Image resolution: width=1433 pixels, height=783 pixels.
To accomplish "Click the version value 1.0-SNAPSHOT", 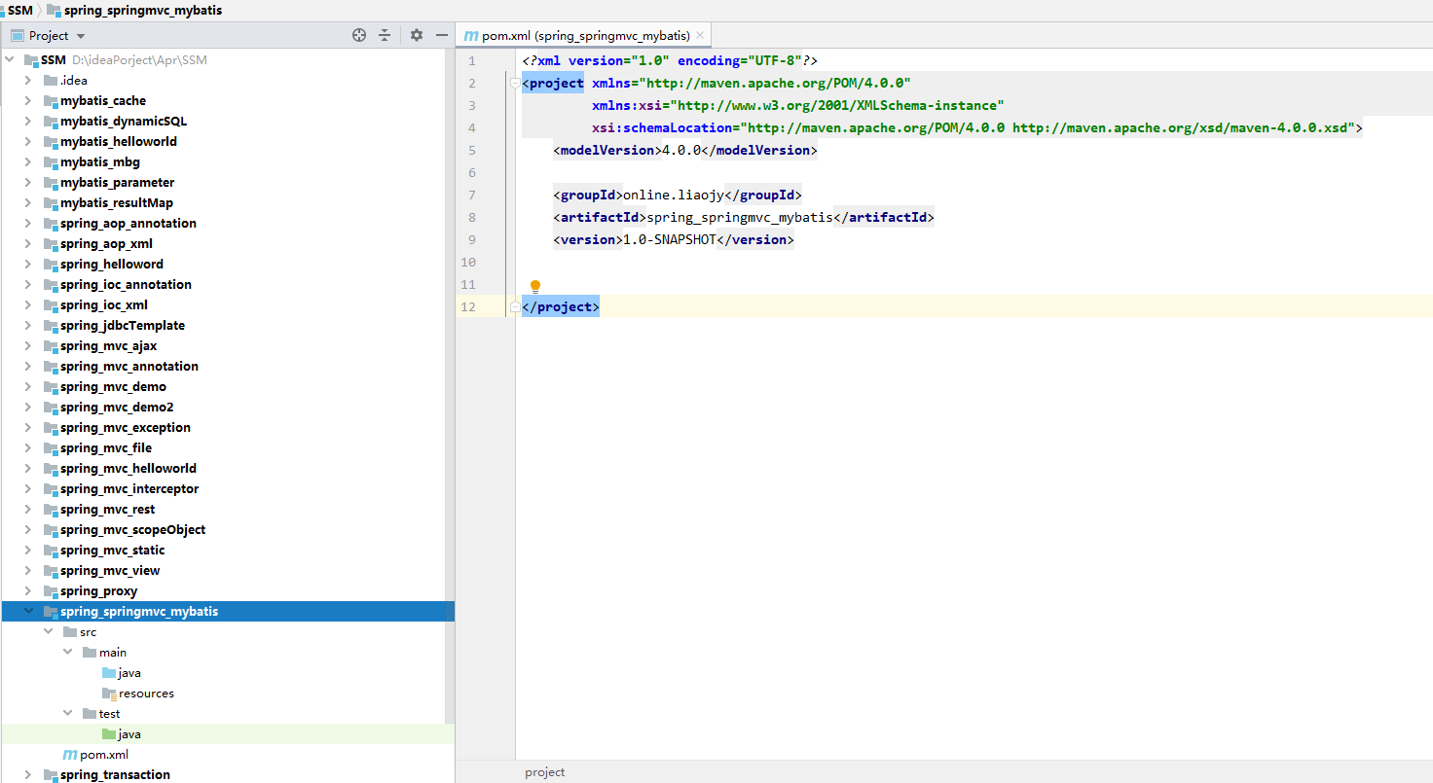I will click(670, 239).
